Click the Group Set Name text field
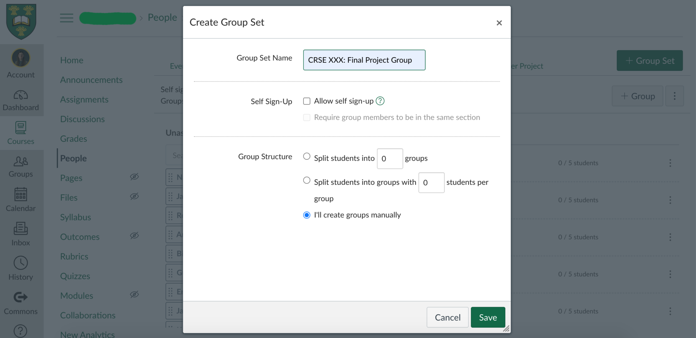 pyautogui.click(x=364, y=60)
